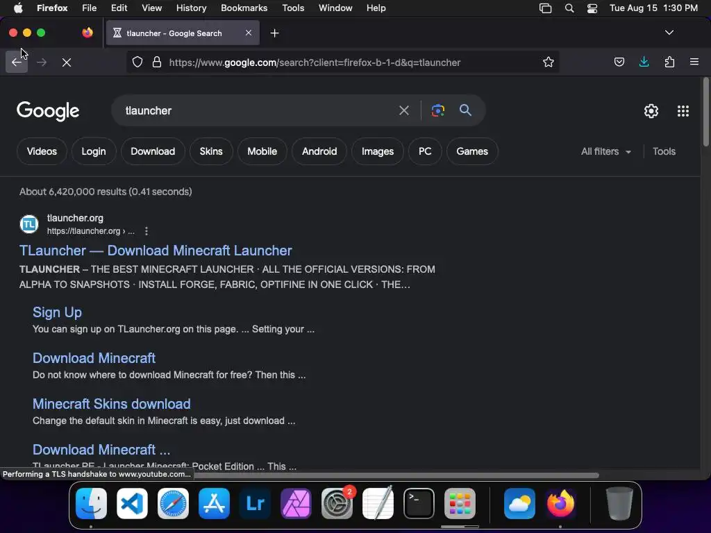Open the tracking protection shield icon

137,62
